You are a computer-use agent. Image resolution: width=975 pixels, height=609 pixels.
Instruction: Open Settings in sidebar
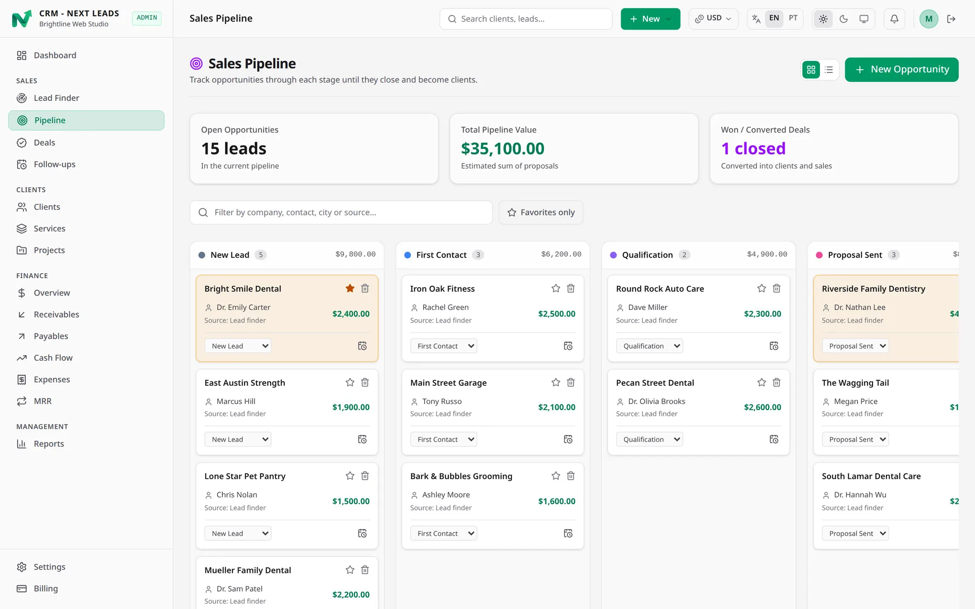point(86,567)
